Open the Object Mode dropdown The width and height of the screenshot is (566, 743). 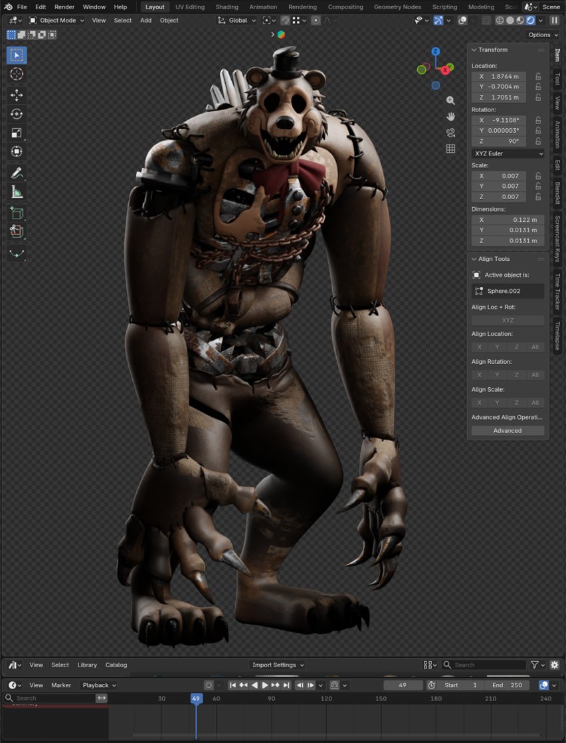pyautogui.click(x=56, y=21)
